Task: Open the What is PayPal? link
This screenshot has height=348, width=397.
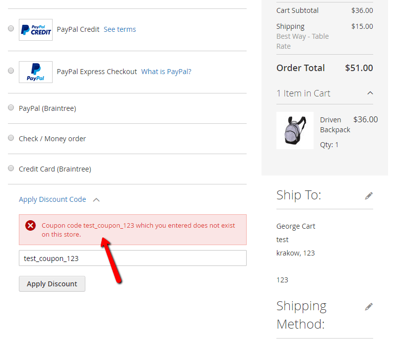Action: (x=166, y=72)
